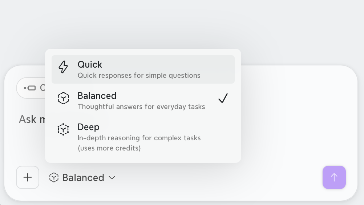The height and width of the screenshot is (205, 364).
Task: Click the connector icon in top-left pill
Action: (30, 88)
